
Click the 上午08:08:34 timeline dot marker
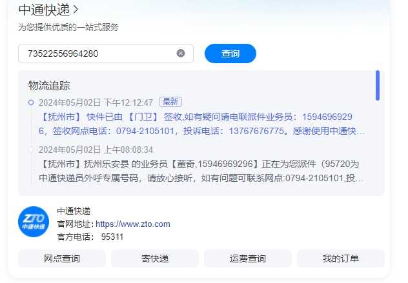[31, 150]
